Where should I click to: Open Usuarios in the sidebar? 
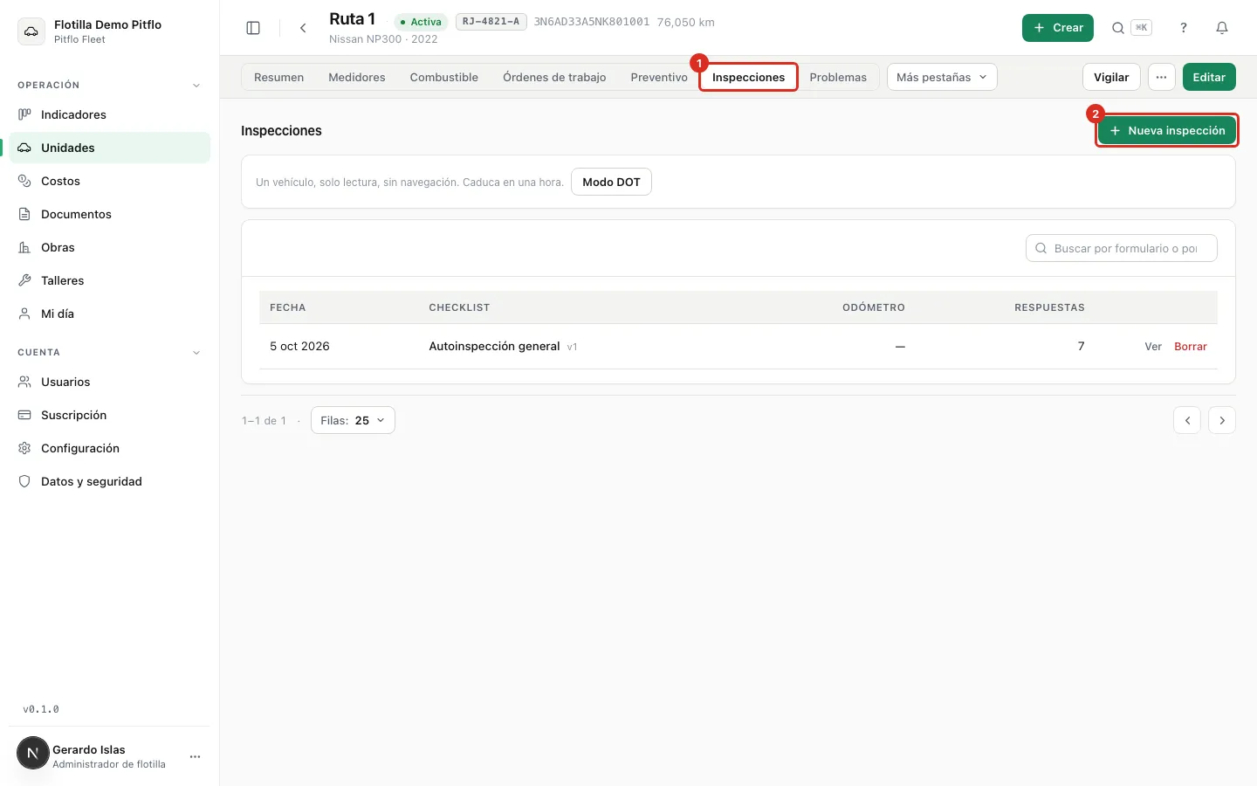tap(110, 382)
